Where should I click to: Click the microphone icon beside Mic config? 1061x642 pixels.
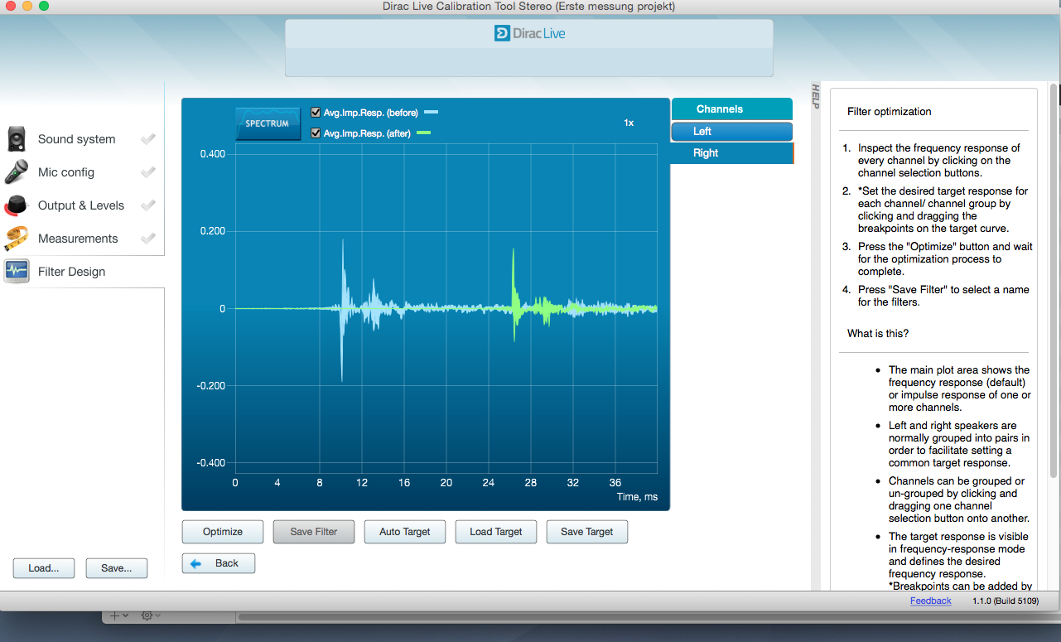coord(17,172)
